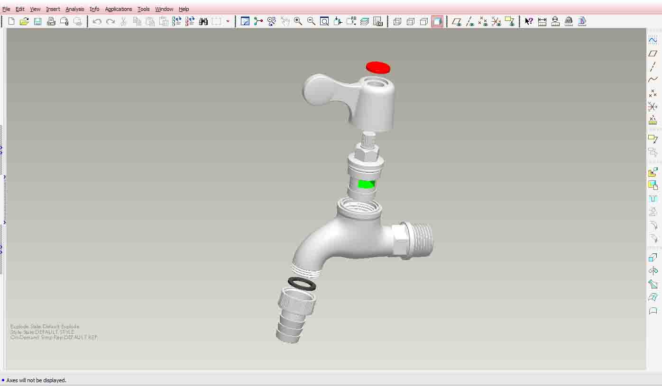This screenshot has width=662, height=386.
Task: Zoom out with the minus magnifier
Action: pos(312,21)
